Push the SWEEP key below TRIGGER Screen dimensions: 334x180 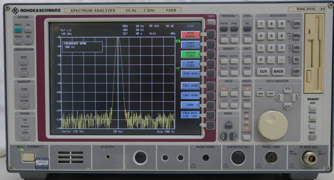247,105
